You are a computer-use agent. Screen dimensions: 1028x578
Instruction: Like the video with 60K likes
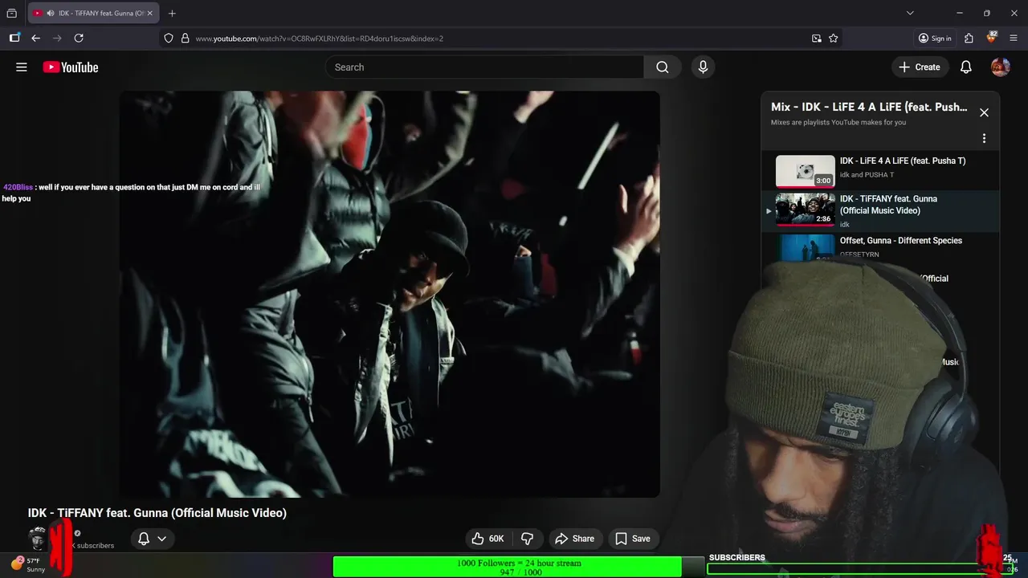tap(487, 539)
